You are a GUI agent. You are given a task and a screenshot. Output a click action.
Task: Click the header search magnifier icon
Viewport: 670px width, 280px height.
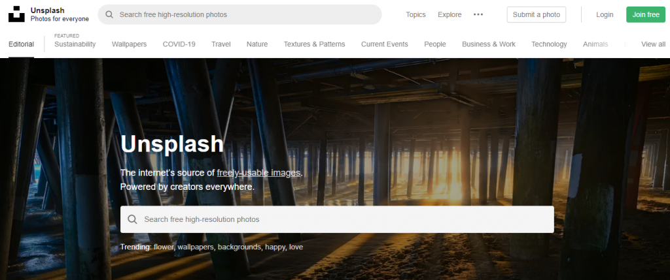[x=109, y=14]
